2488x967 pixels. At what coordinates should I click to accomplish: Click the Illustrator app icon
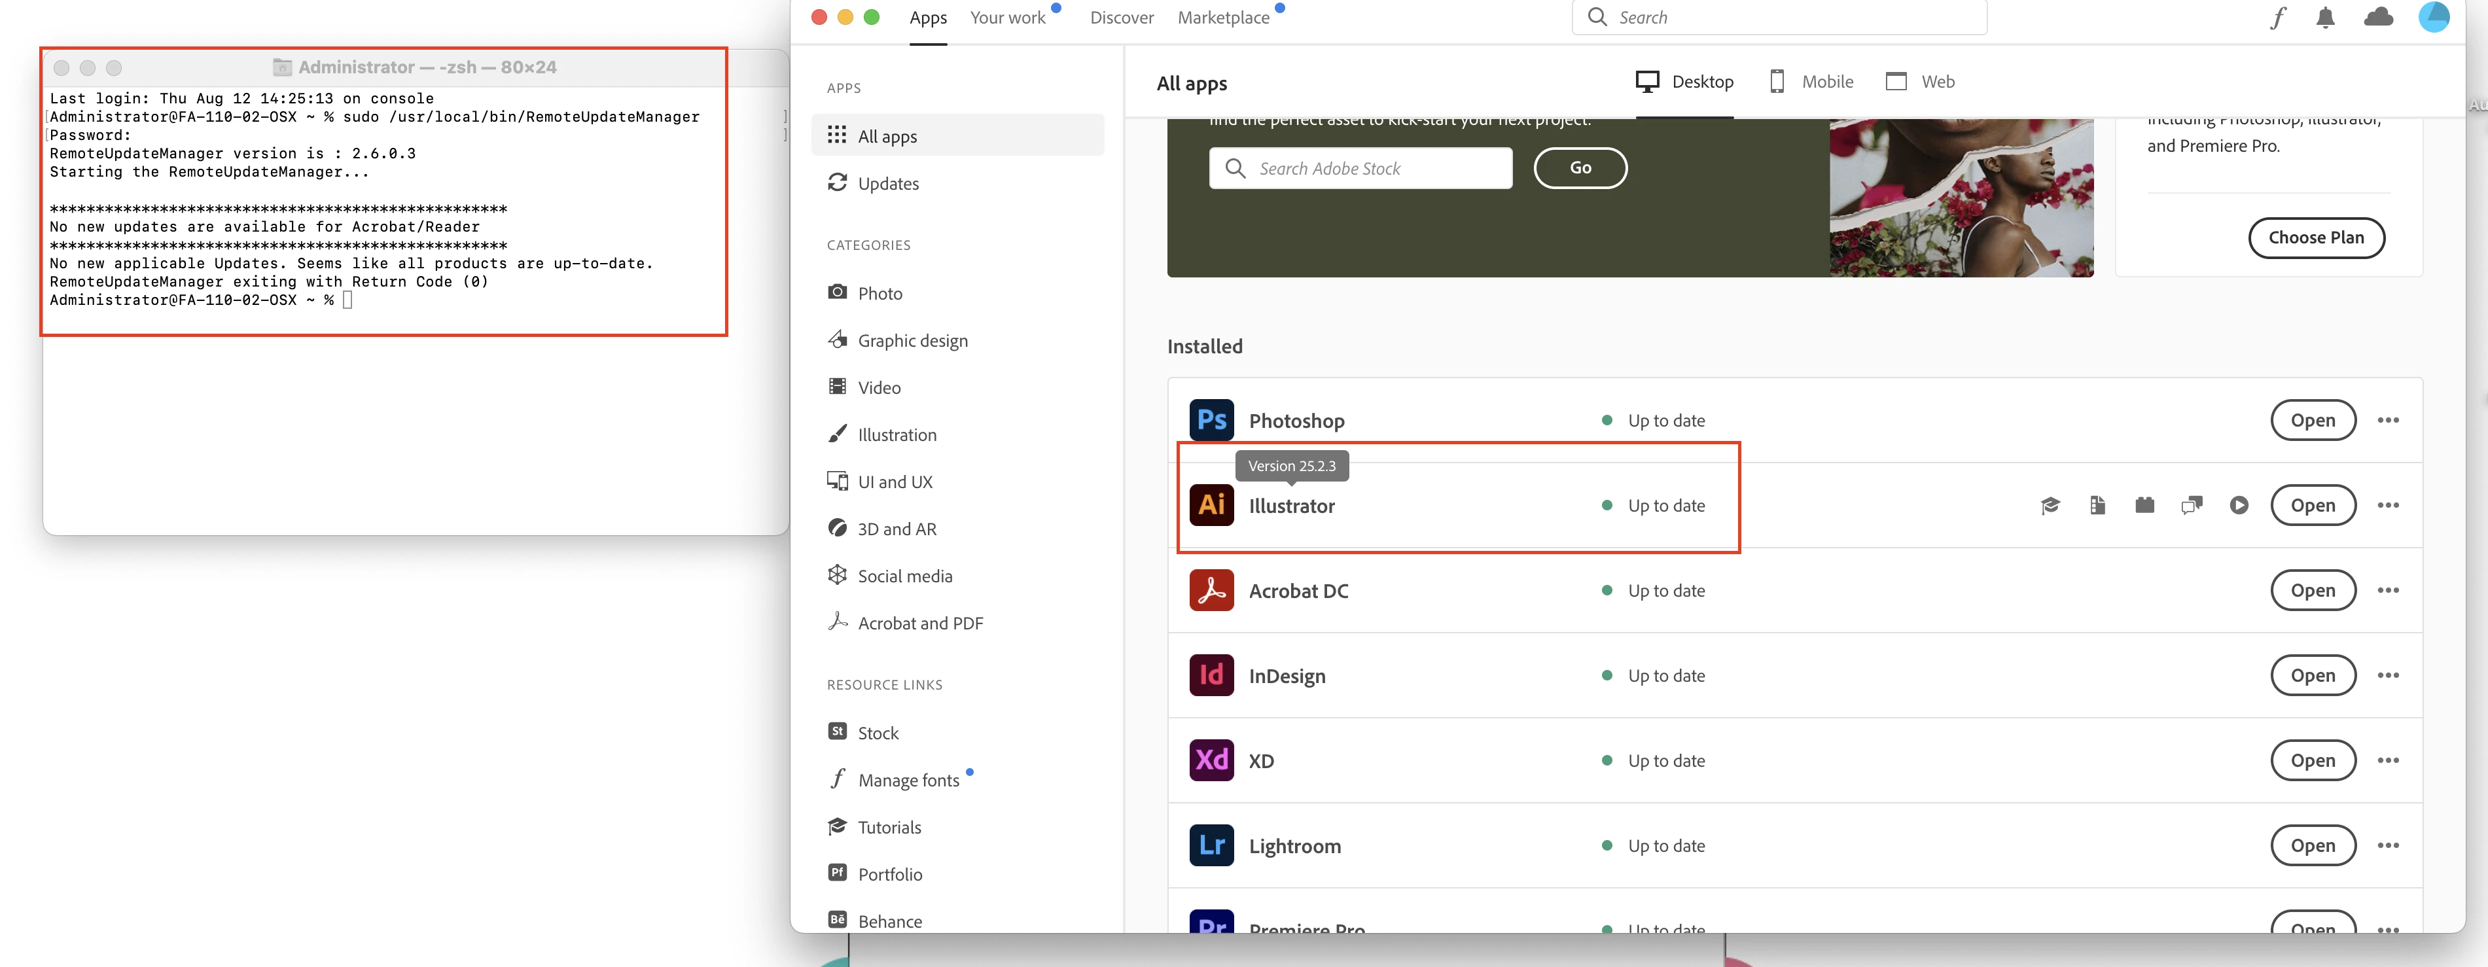[x=1211, y=505]
